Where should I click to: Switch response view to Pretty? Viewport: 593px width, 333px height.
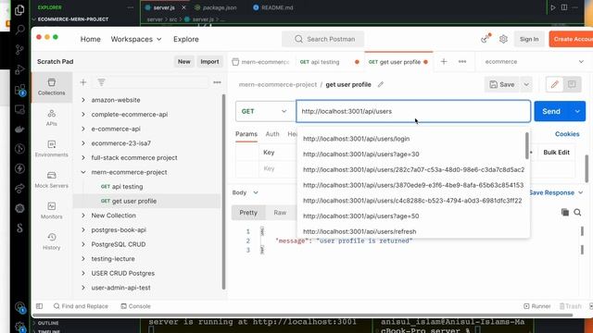point(248,213)
